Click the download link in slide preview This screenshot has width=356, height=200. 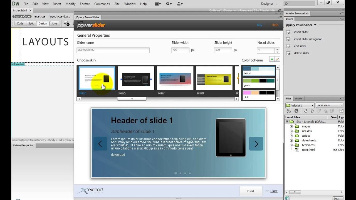(118, 155)
